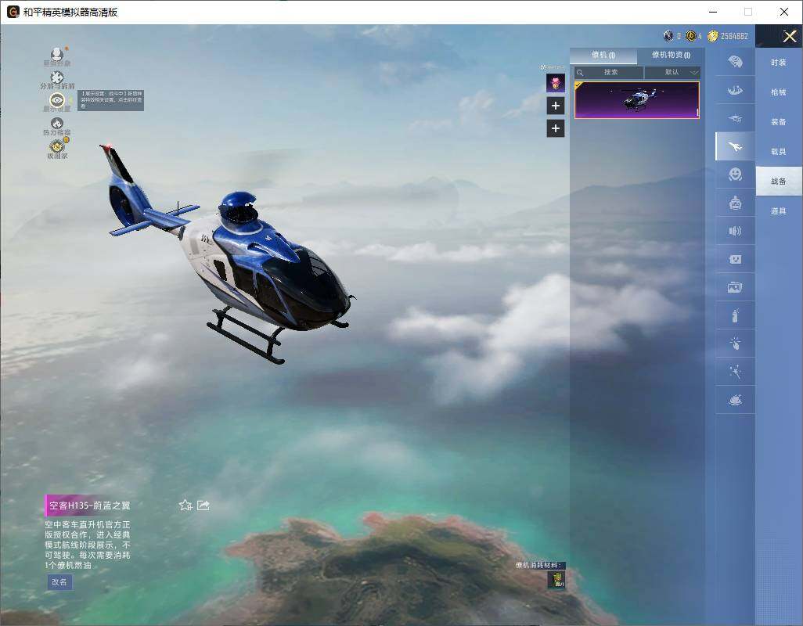803x626 pixels.
Task: Click the 改名 rename button
Action: click(x=59, y=582)
